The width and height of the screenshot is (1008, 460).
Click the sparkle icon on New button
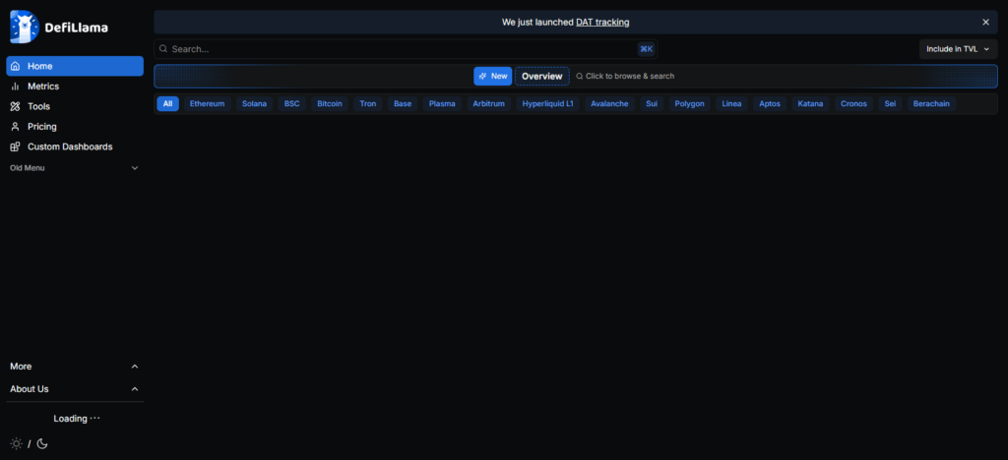tap(482, 76)
